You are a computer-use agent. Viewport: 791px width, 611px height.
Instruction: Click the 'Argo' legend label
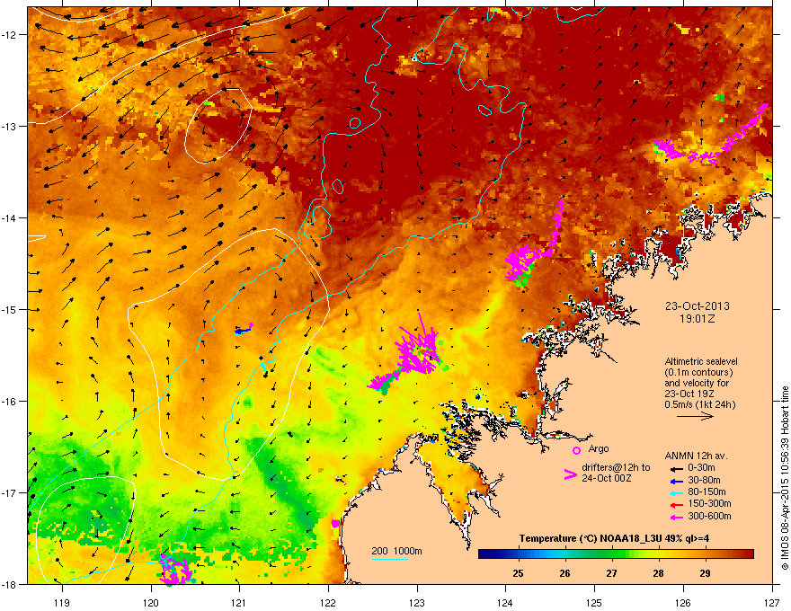click(599, 448)
